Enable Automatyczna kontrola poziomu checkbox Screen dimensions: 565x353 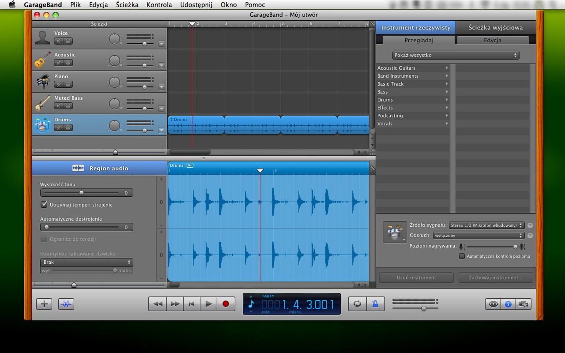pos(462,256)
